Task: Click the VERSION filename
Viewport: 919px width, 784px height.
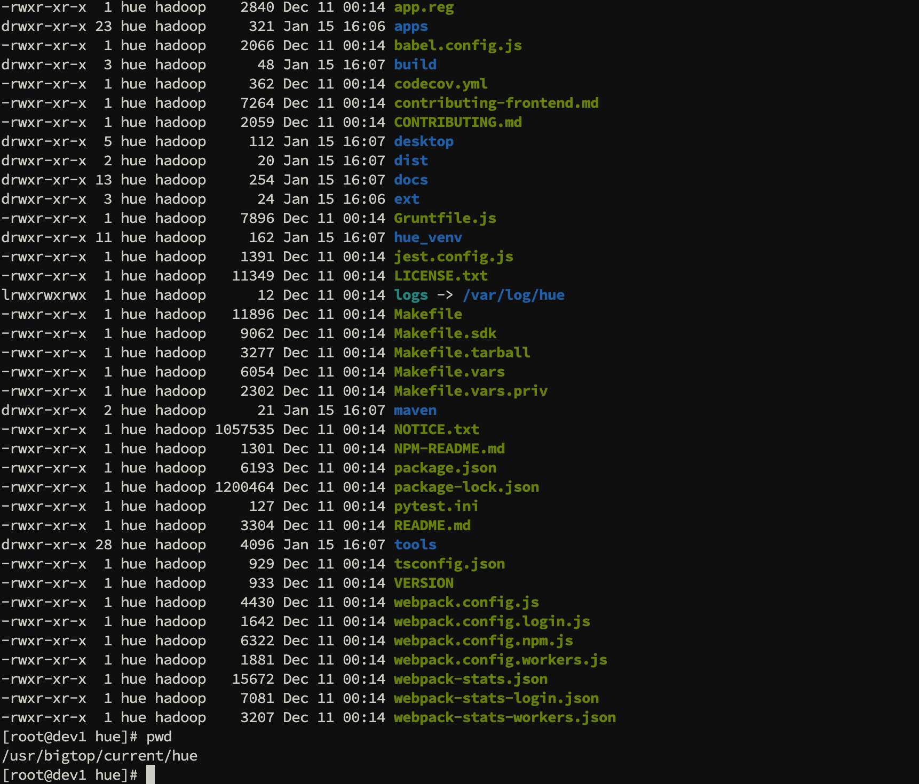Action: 423,583
